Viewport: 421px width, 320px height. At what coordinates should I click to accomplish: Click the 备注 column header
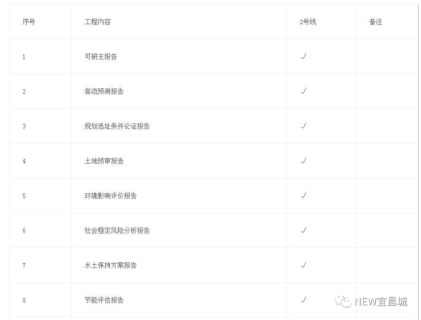[376, 22]
